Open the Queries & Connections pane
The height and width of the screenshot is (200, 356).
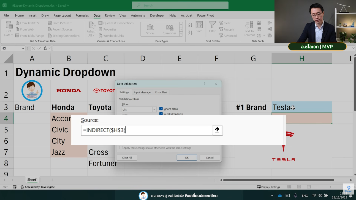coord(116,23)
